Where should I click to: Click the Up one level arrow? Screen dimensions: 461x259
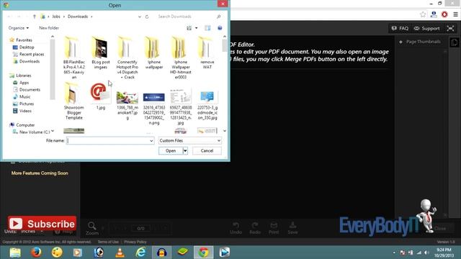(x=35, y=17)
